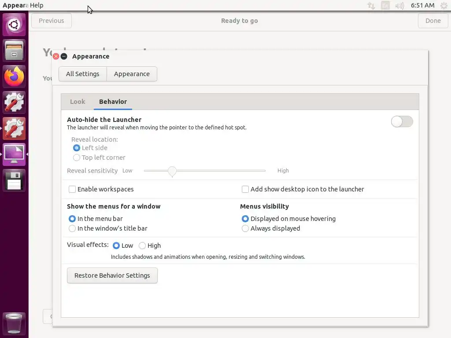451x338 pixels.
Task: Click the floppy disk launcher icon
Action: click(x=15, y=180)
